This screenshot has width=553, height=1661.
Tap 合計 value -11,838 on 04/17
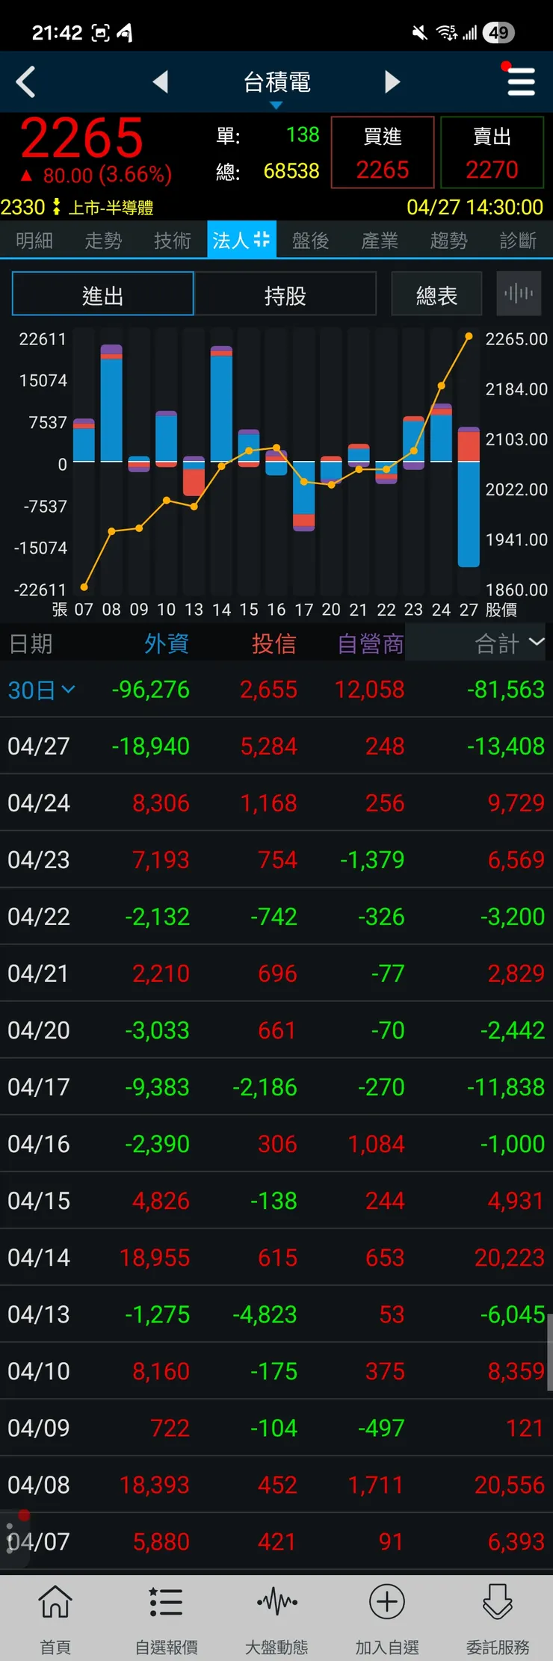(506, 1086)
